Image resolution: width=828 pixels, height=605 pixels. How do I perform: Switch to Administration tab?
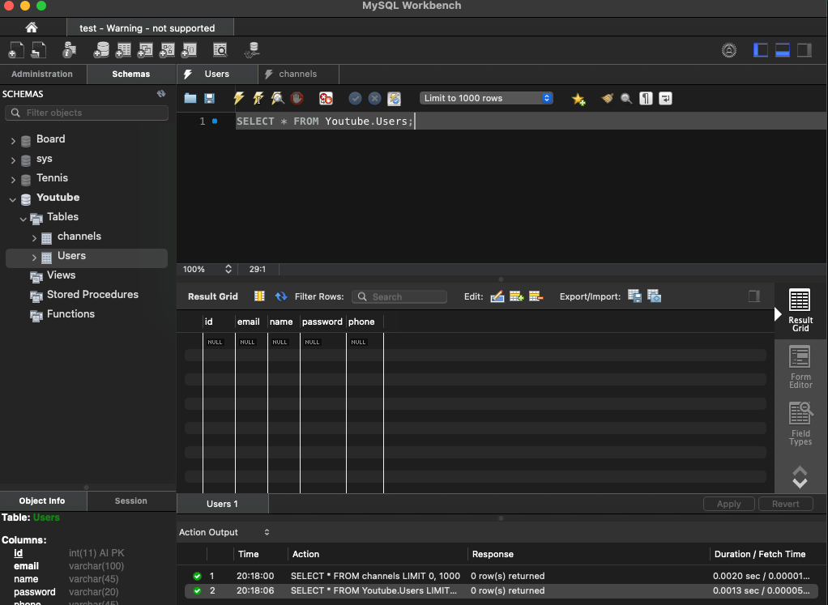click(x=42, y=74)
